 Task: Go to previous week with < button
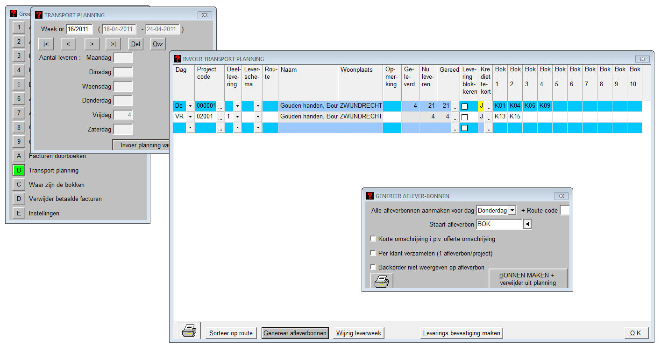coord(68,44)
